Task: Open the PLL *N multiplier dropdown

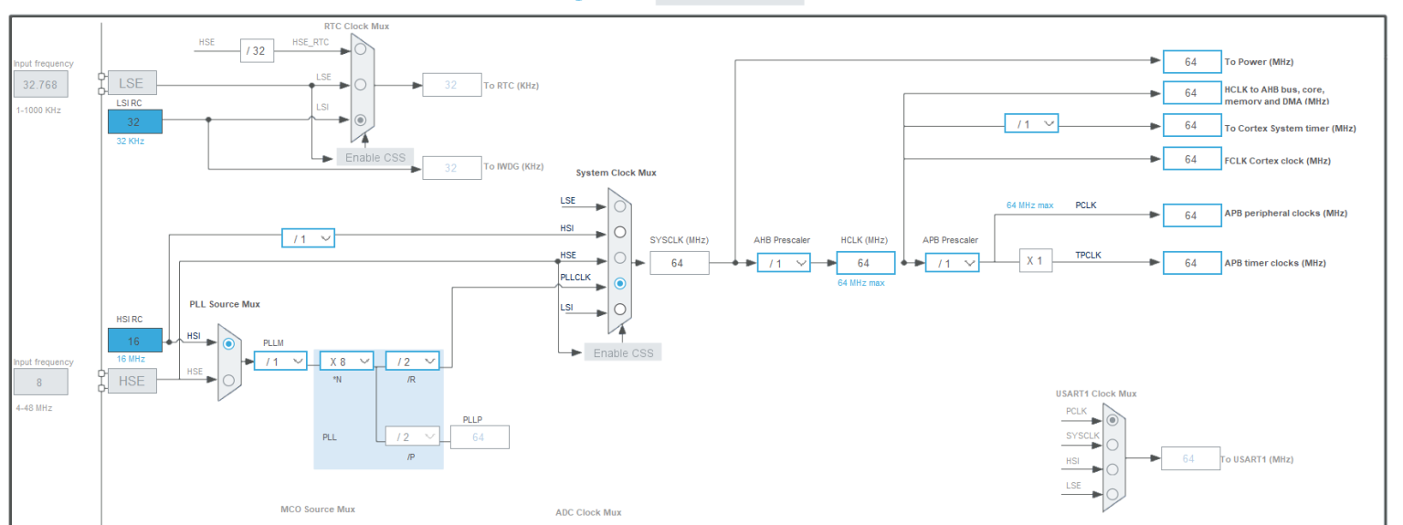Action: pos(346,361)
